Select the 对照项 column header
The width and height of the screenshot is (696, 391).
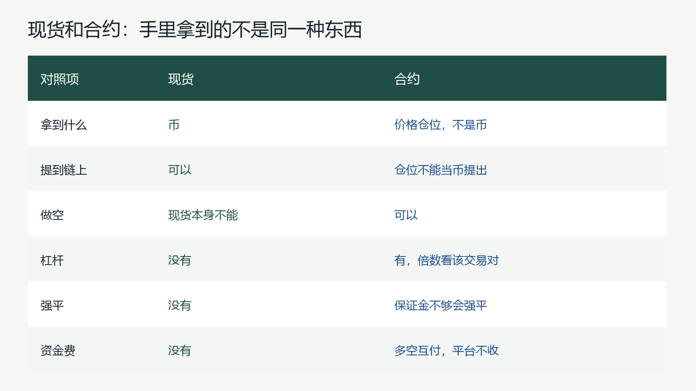60,79
